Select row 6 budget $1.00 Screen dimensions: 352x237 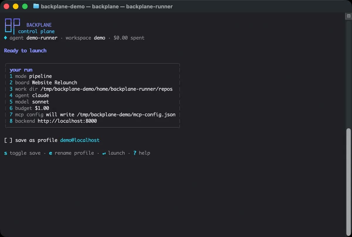tap(29, 108)
